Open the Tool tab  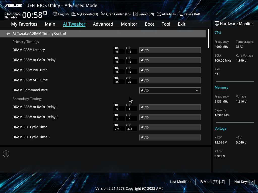tap(166, 24)
